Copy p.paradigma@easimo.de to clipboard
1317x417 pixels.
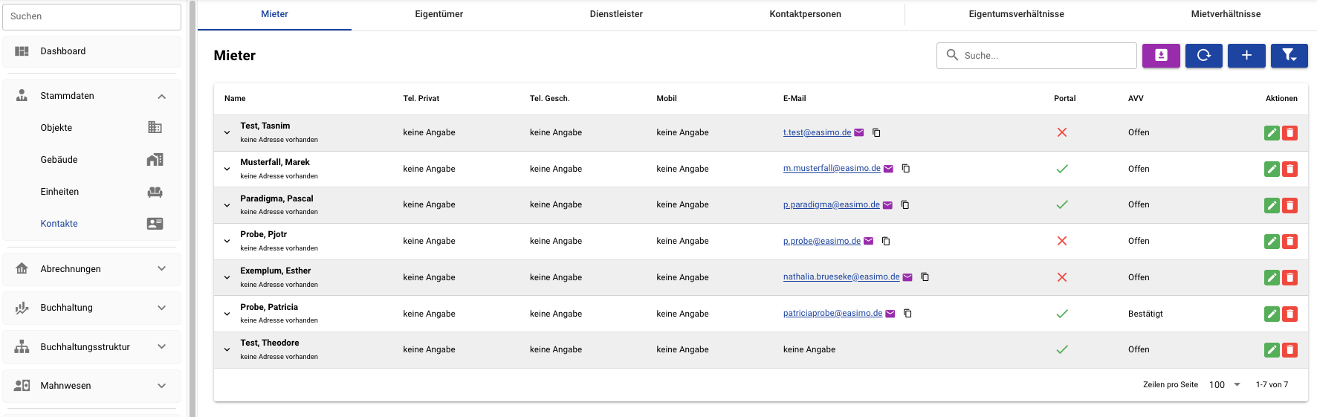(x=905, y=204)
